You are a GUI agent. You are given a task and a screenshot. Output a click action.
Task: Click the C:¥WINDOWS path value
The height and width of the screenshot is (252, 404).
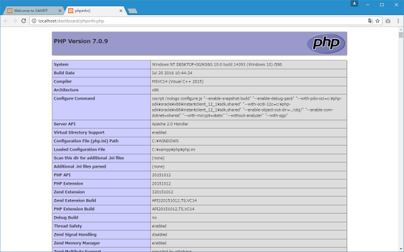click(165, 141)
